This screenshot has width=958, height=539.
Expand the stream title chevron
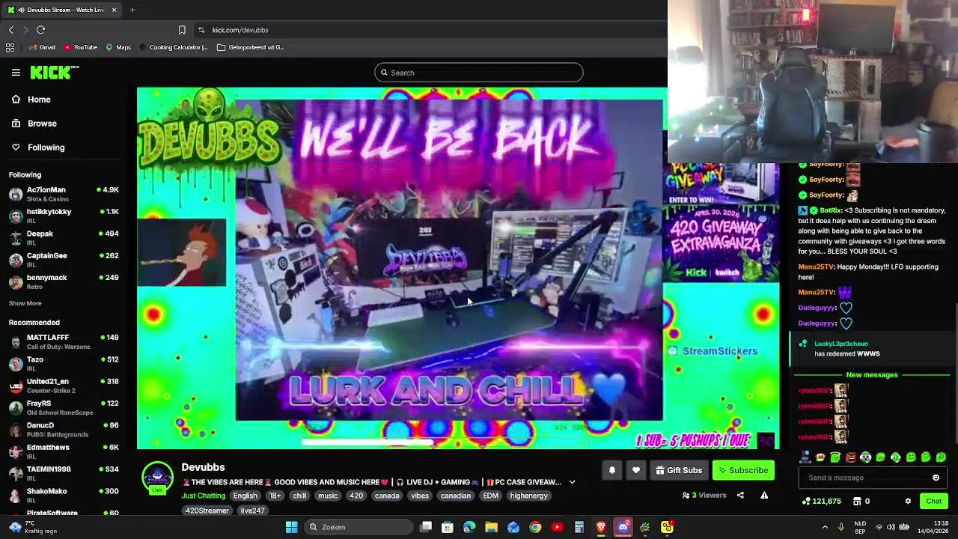pyautogui.click(x=573, y=482)
